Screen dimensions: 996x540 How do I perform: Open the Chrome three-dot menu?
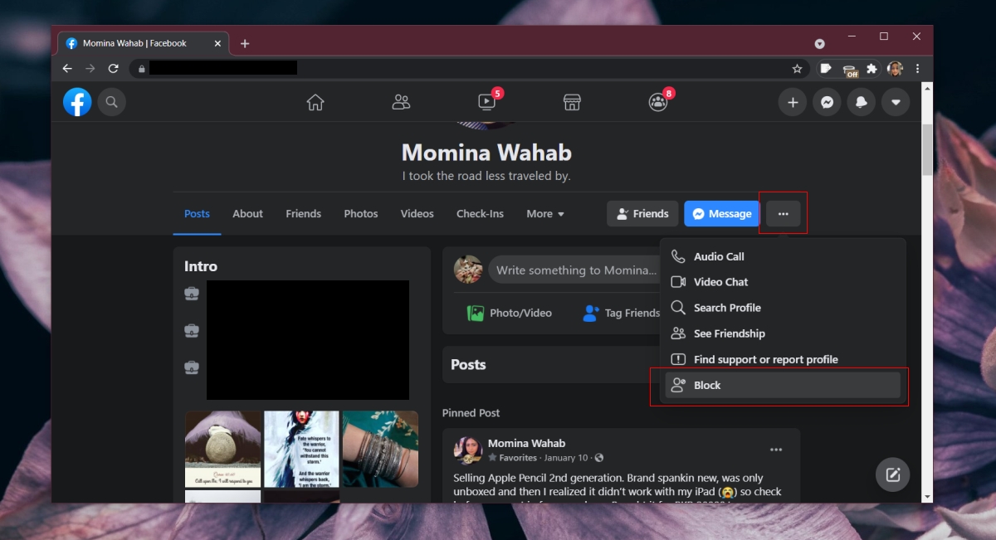[917, 69]
